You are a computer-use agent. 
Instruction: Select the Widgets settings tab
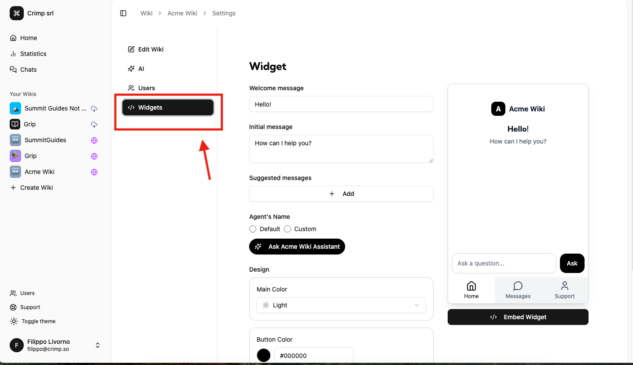click(x=168, y=107)
